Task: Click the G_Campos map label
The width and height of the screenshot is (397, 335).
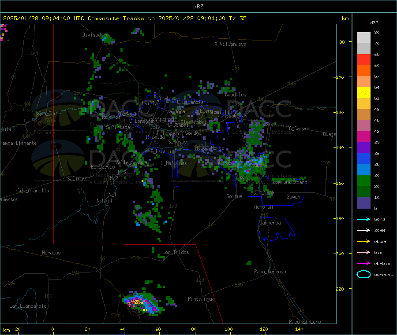Action: pos(300,129)
